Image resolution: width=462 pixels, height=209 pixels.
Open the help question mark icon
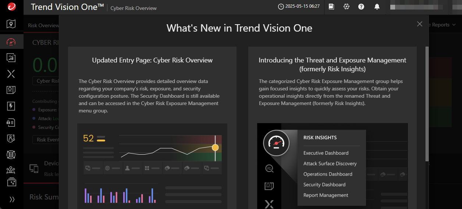click(x=361, y=7)
